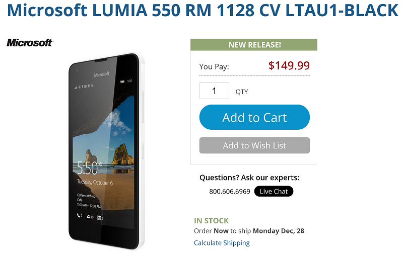Click the battery icon in the phone's status bar
The height and width of the screenshot is (257, 403).
122,81
